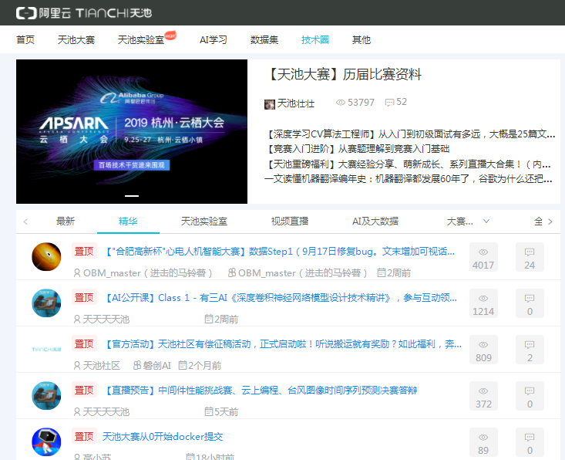This screenshot has width=565, height=460.
Task: Click 置顶 tag on 合肥高新杯 post
Action: click(84, 251)
